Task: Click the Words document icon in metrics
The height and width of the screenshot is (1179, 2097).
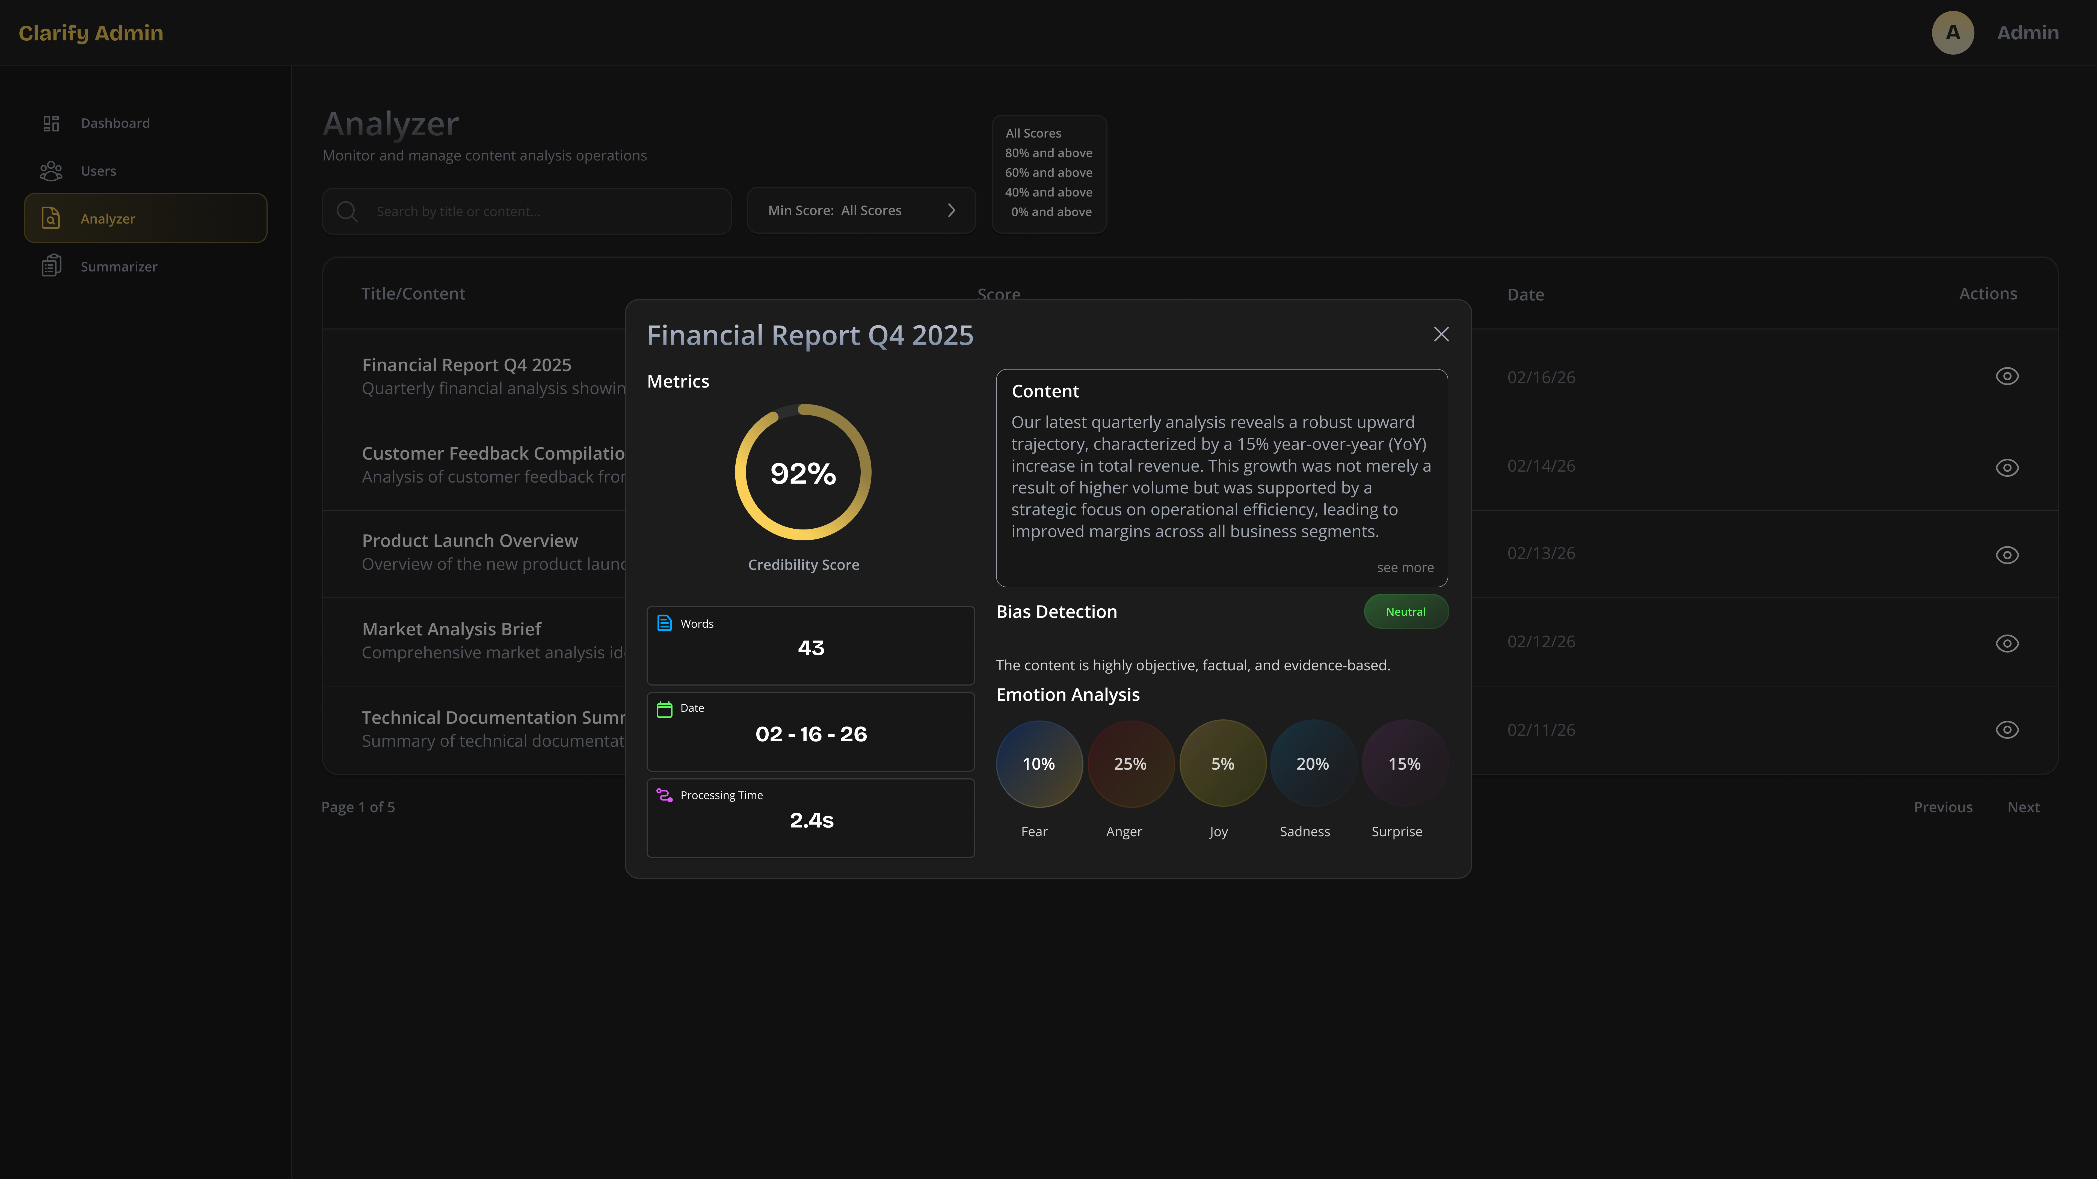Action: [664, 623]
